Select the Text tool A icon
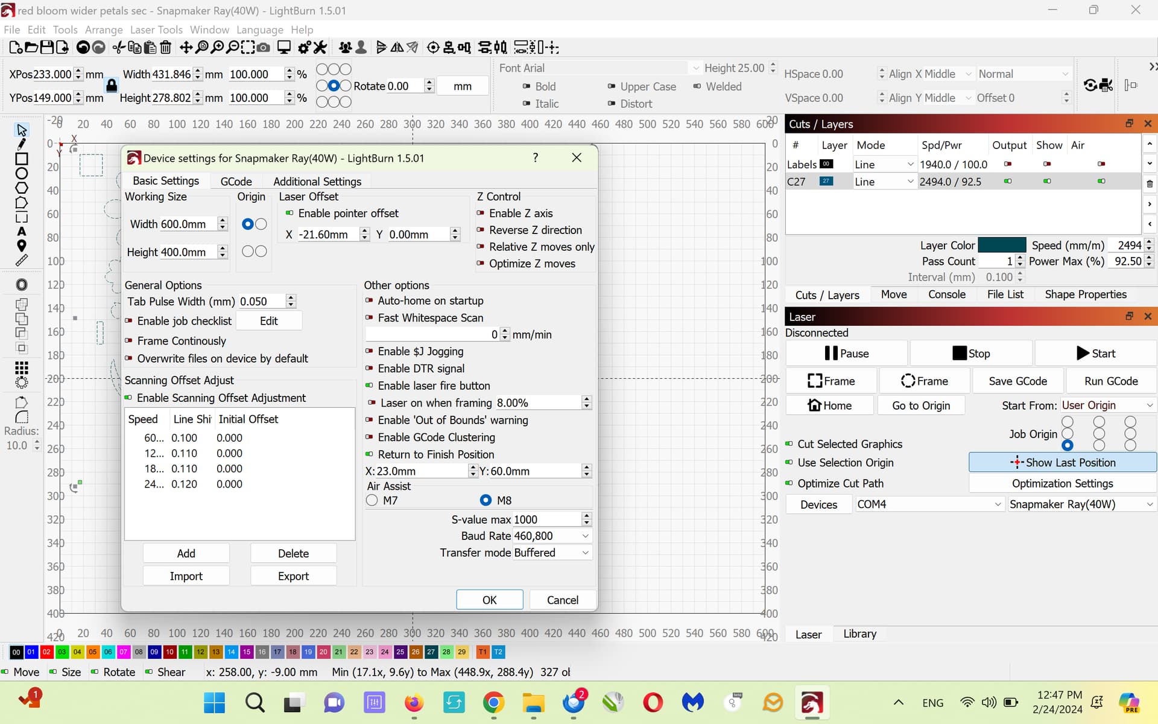The image size is (1158, 724). click(x=22, y=231)
